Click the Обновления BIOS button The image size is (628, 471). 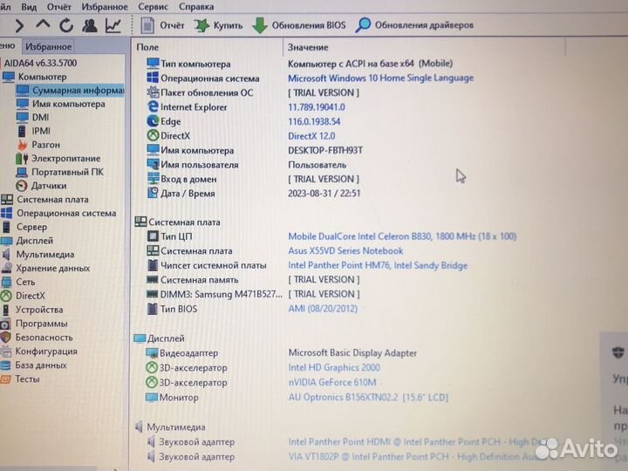coord(299,25)
